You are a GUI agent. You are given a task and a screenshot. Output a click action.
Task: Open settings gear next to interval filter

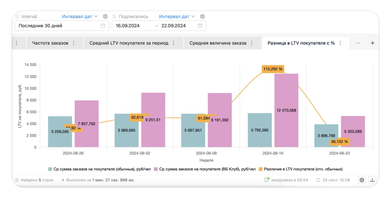(x=105, y=17)
